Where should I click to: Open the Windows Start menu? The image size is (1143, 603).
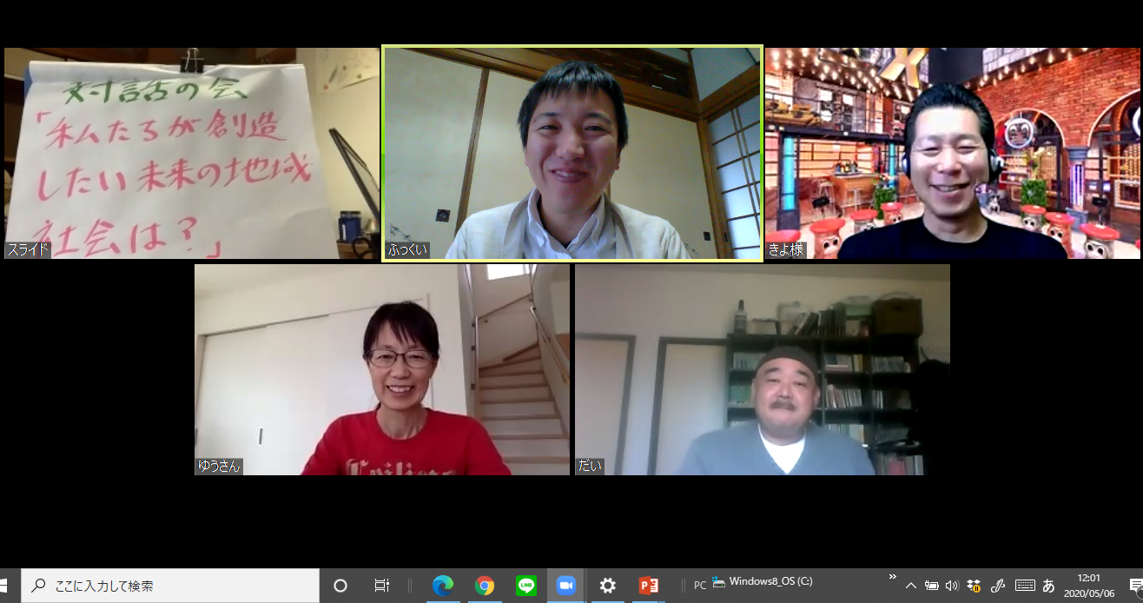[x=7, y=586]
